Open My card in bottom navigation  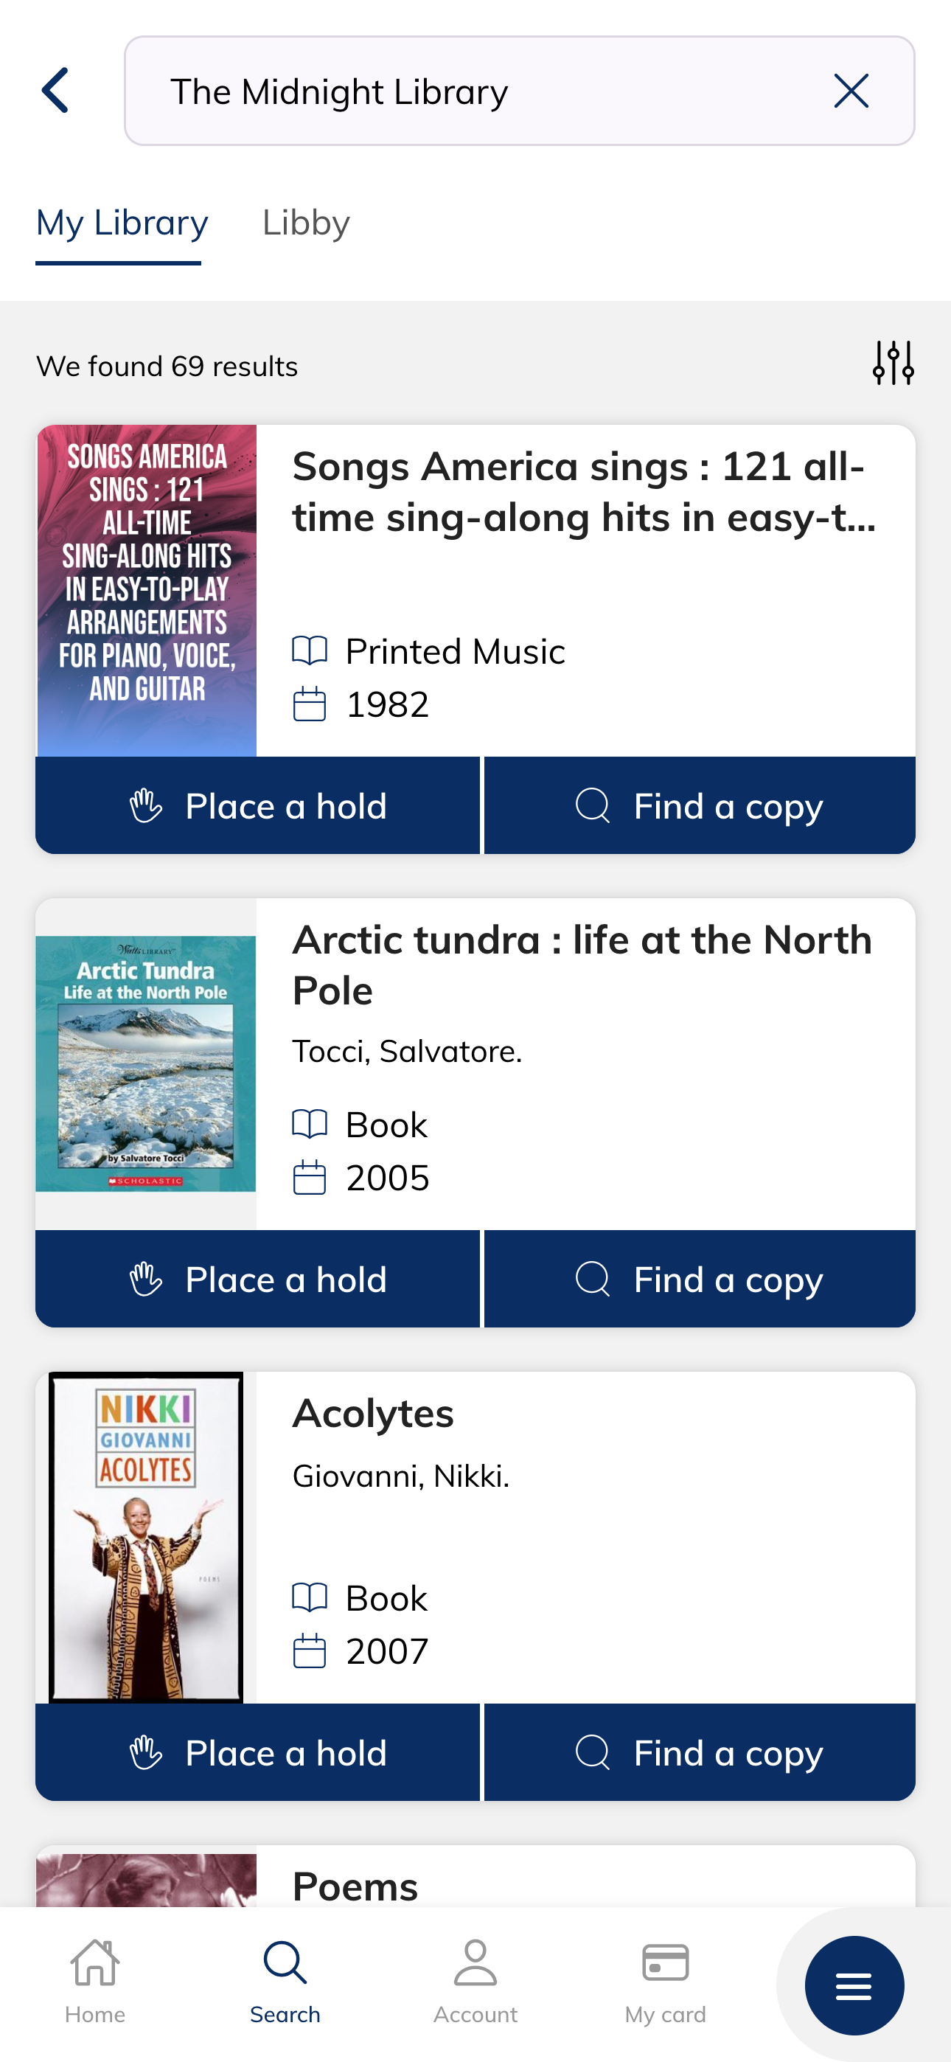(x=665, y=1981)
